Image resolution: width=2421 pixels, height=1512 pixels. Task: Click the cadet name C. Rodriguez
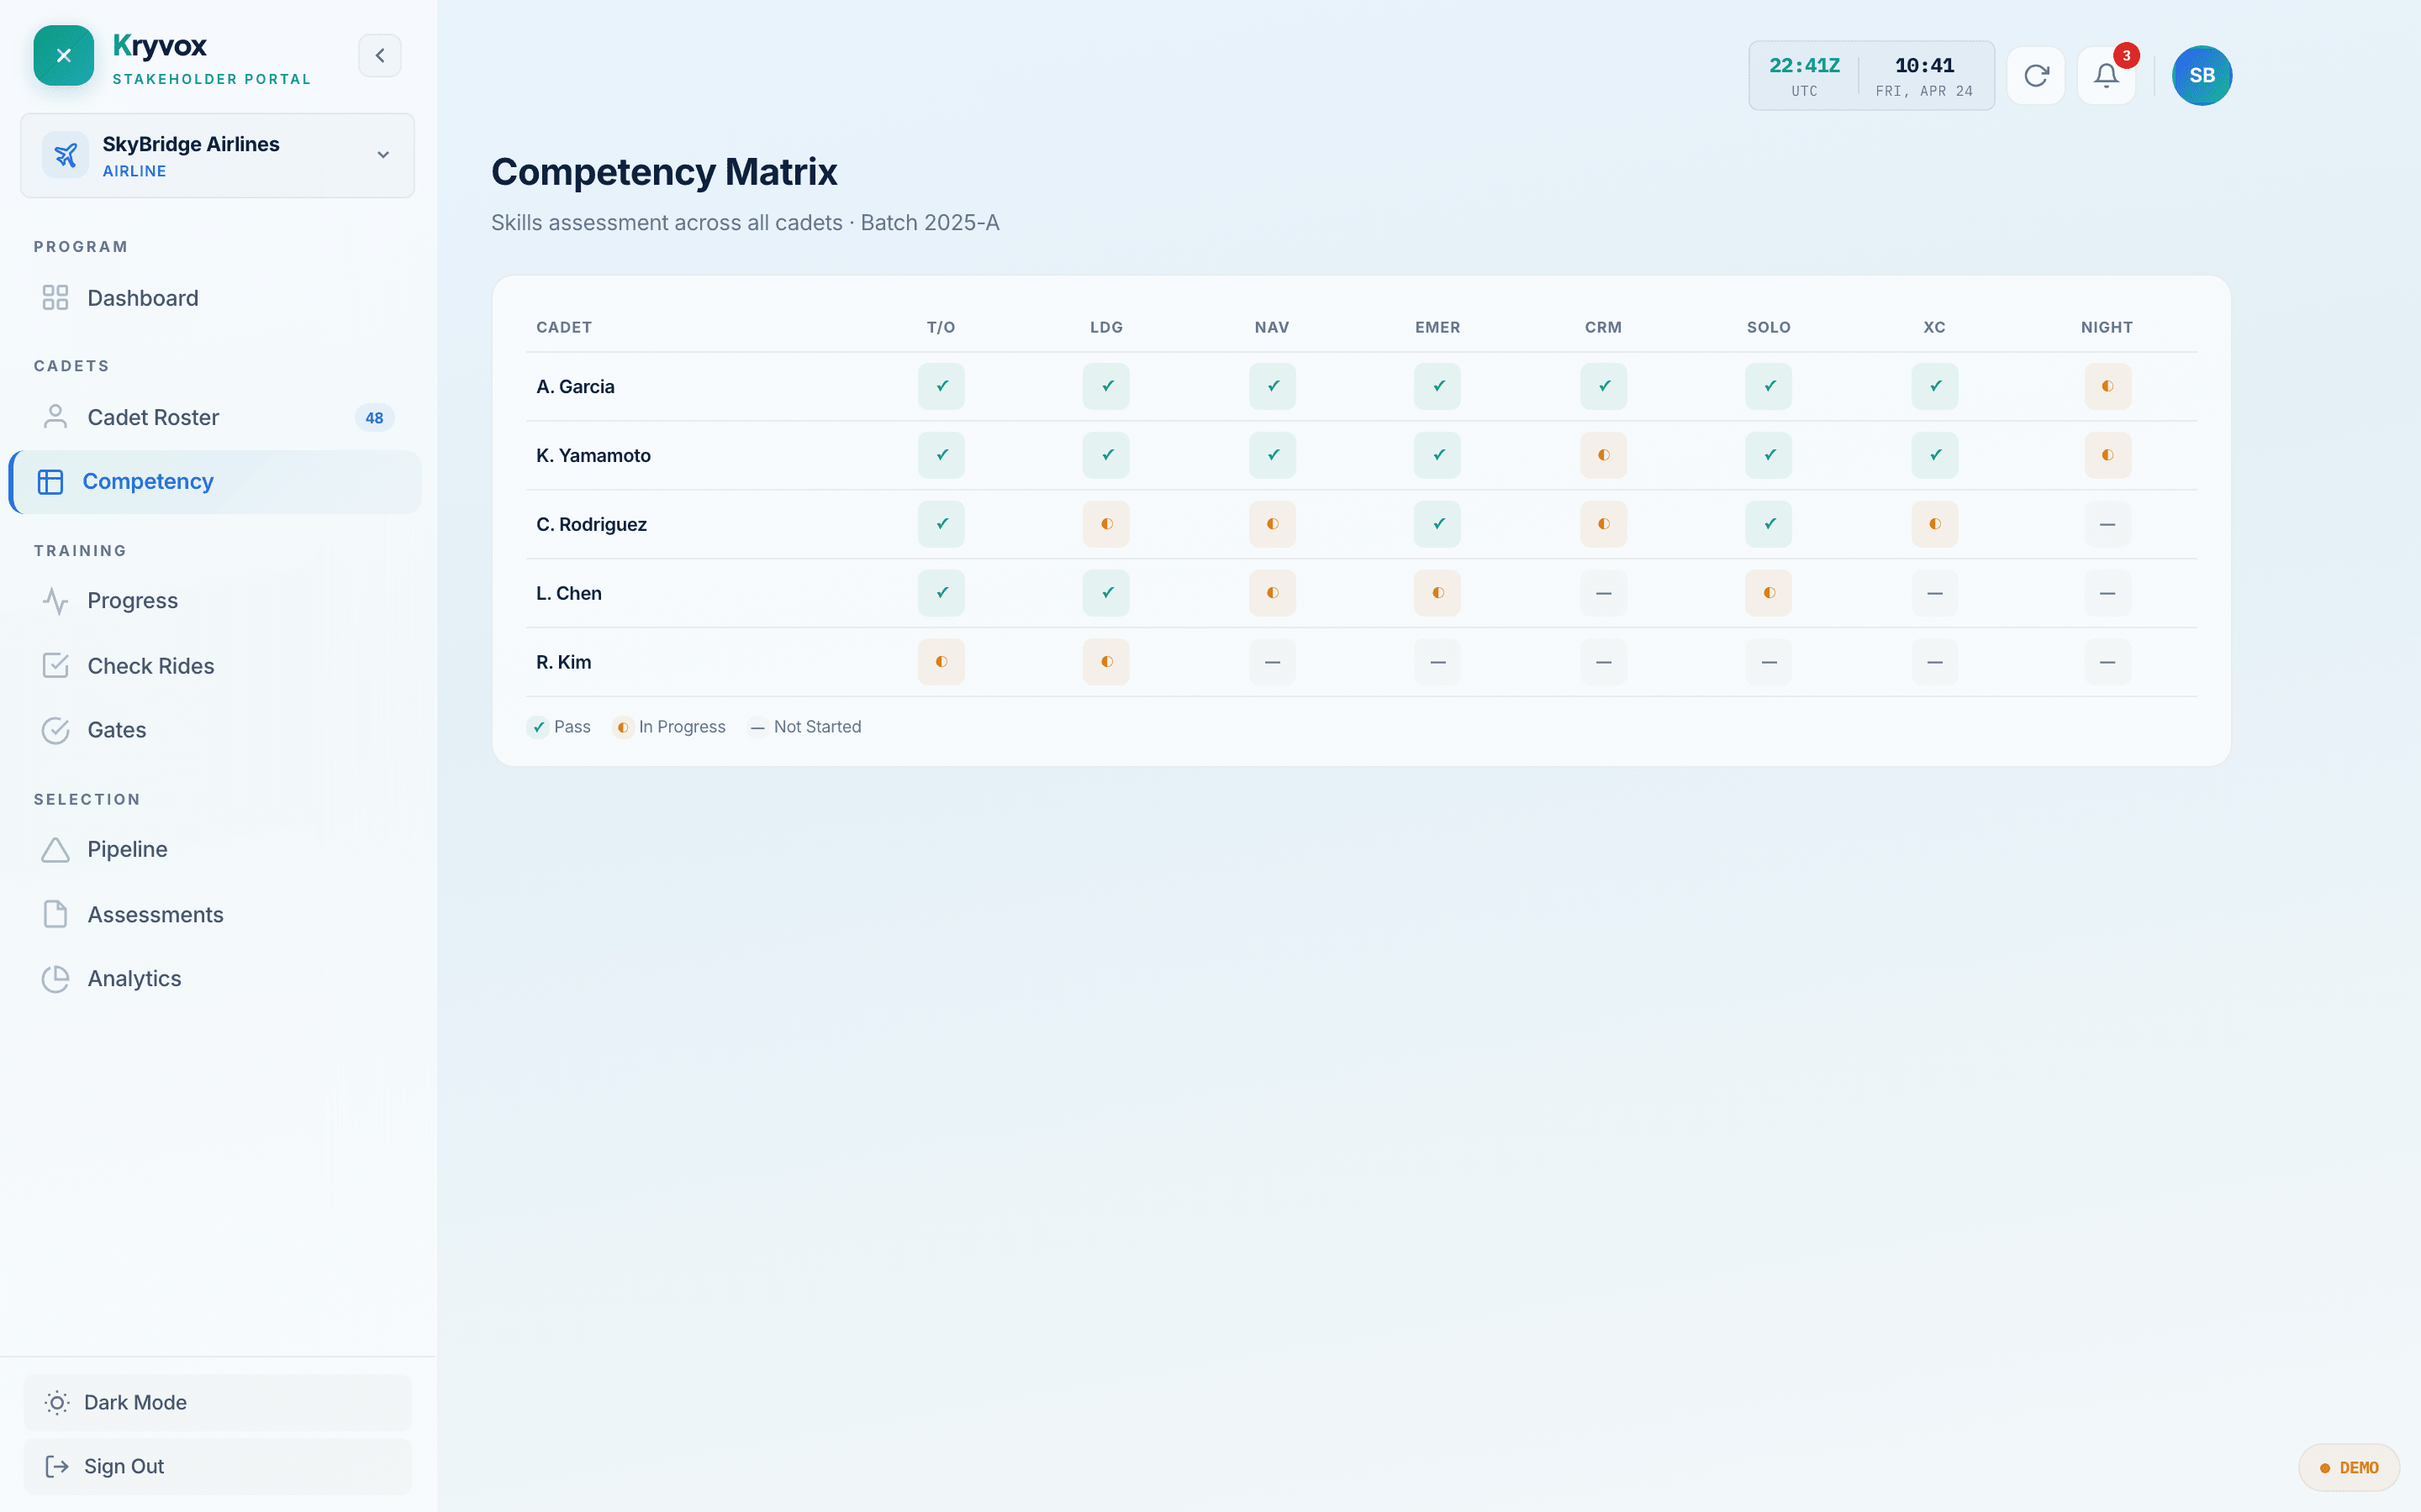591,524
